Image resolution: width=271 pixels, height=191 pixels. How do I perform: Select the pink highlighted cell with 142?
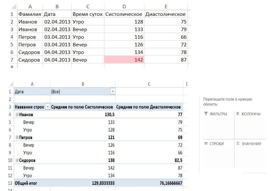[x=124, y=60]
